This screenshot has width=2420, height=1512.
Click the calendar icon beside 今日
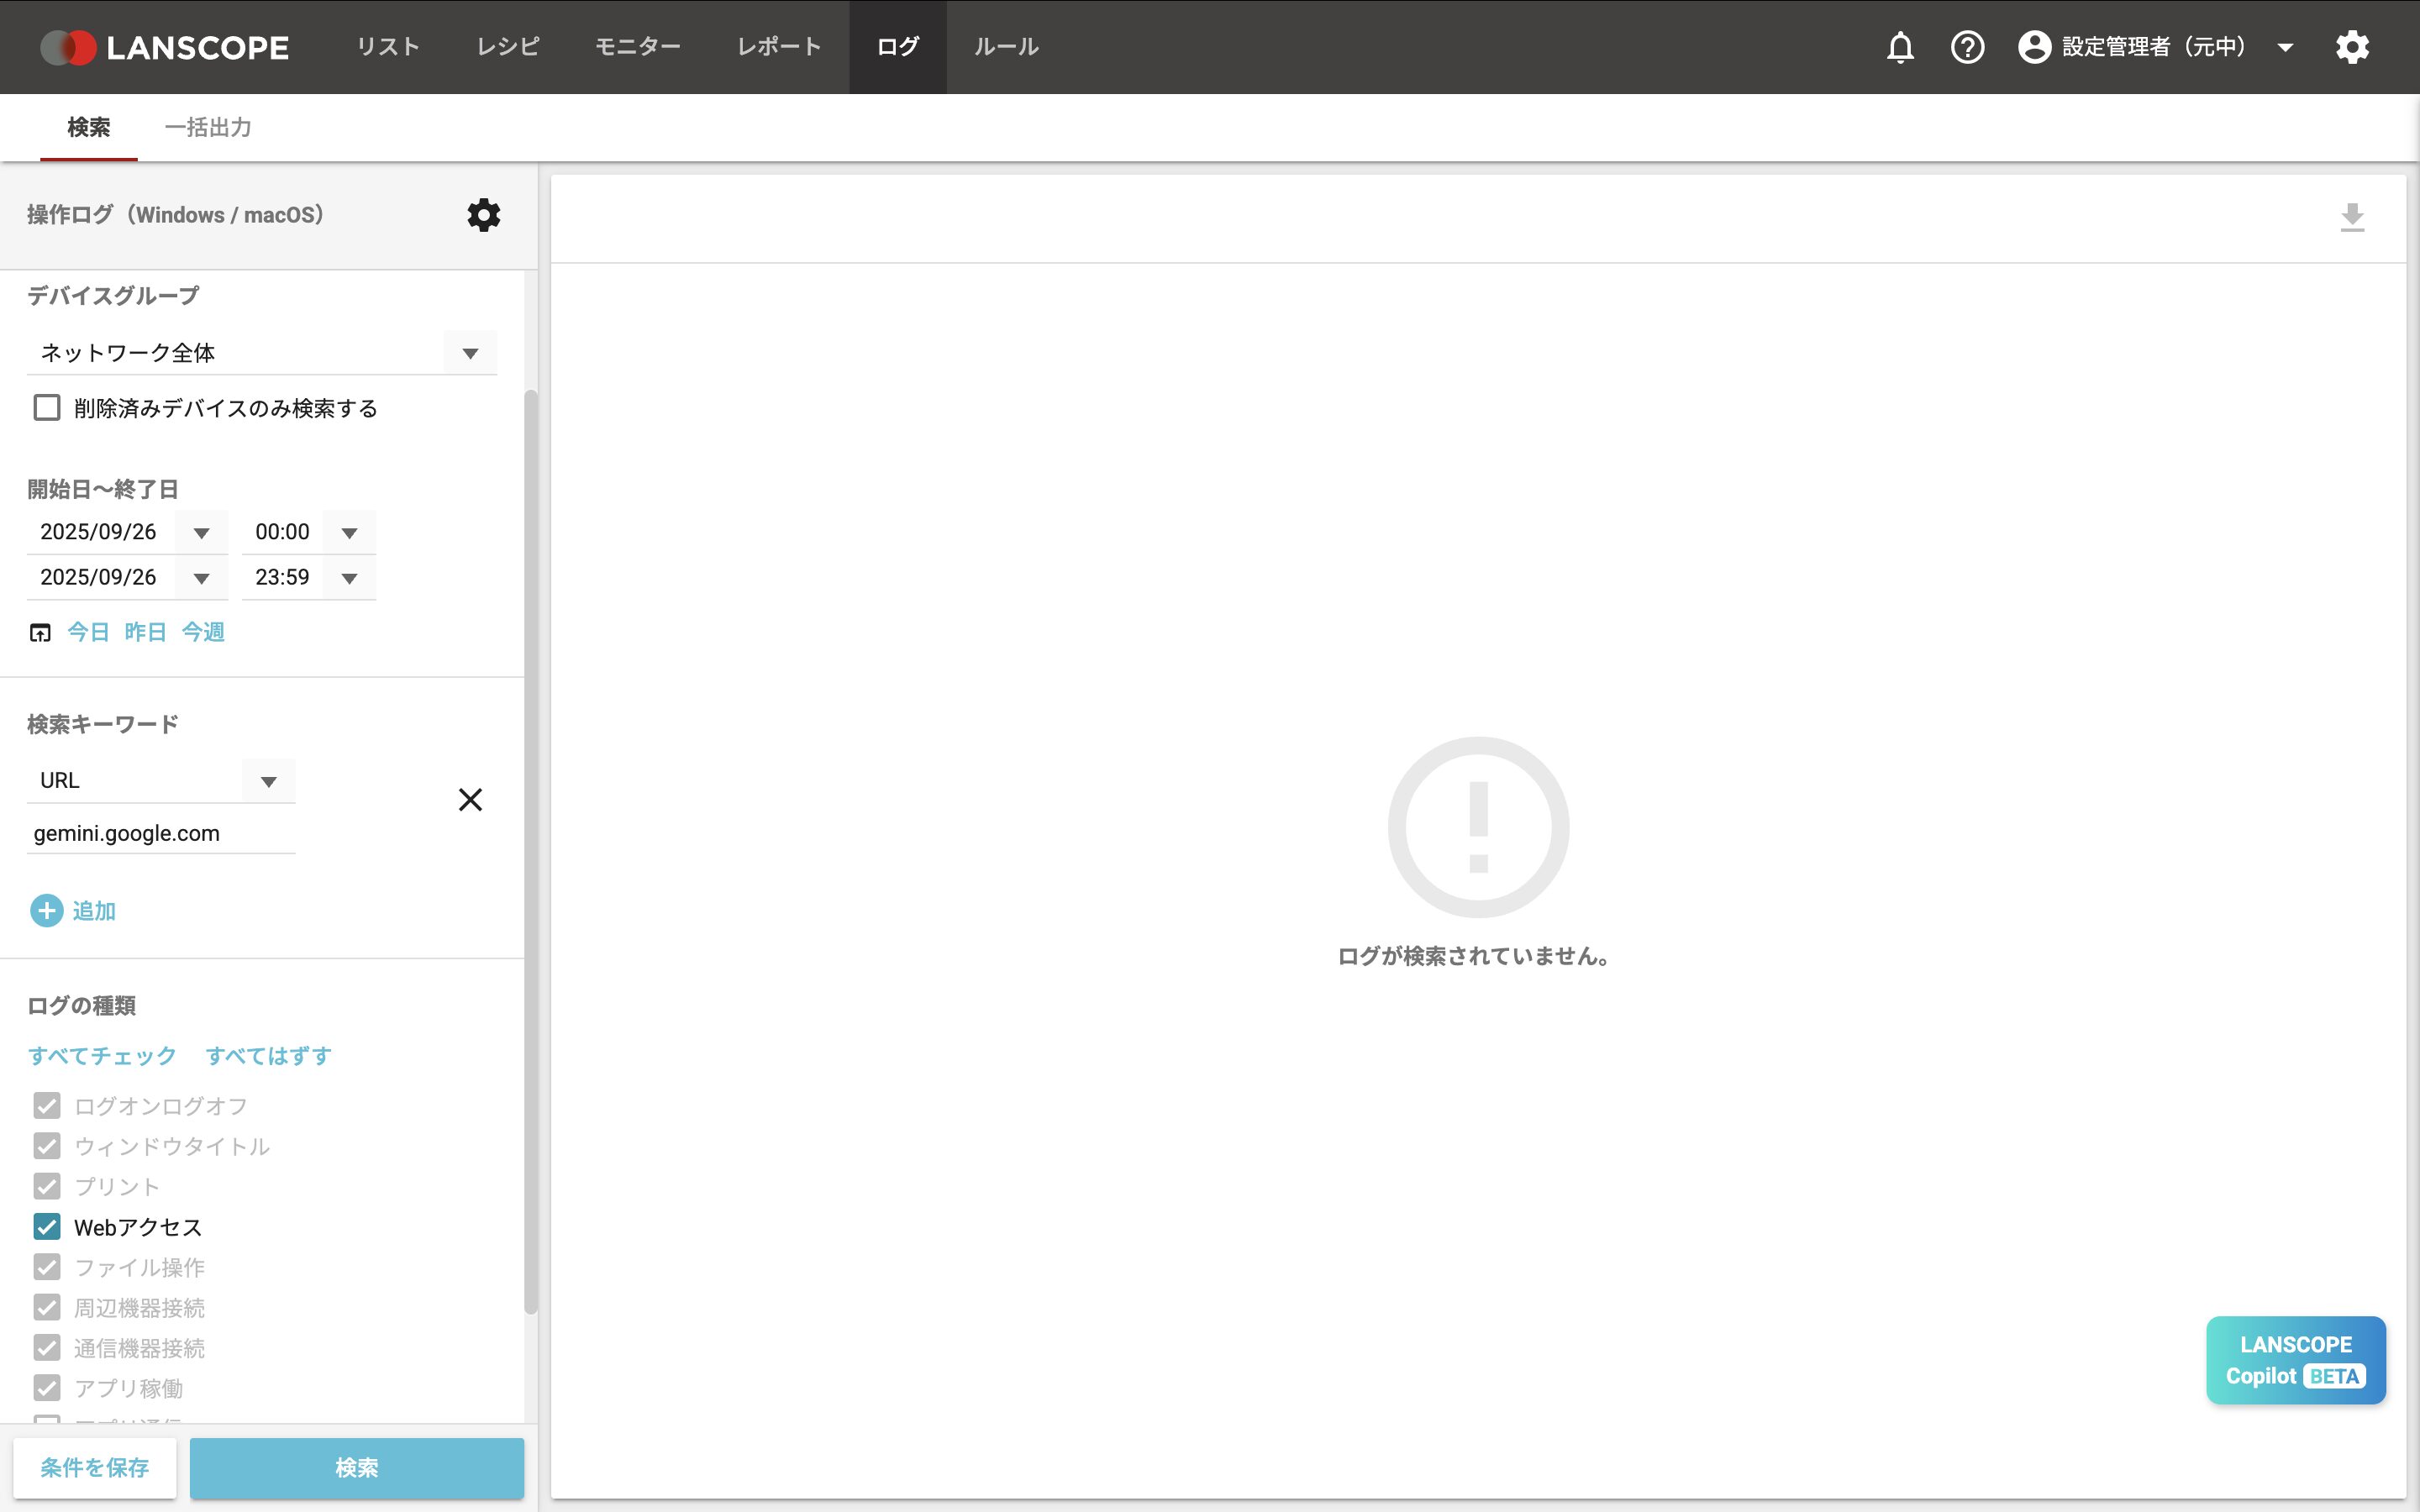tap(40, 632)
